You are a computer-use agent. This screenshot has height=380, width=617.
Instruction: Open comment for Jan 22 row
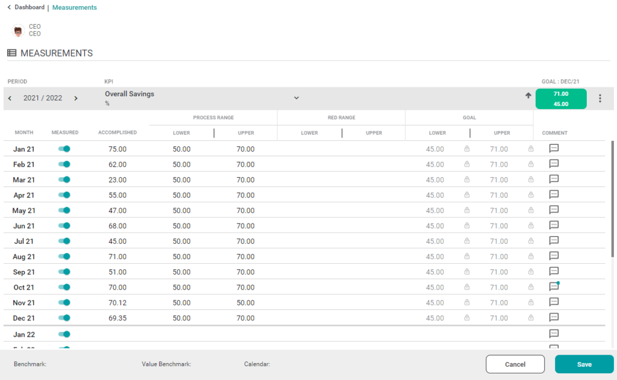(x=554, y=334)
